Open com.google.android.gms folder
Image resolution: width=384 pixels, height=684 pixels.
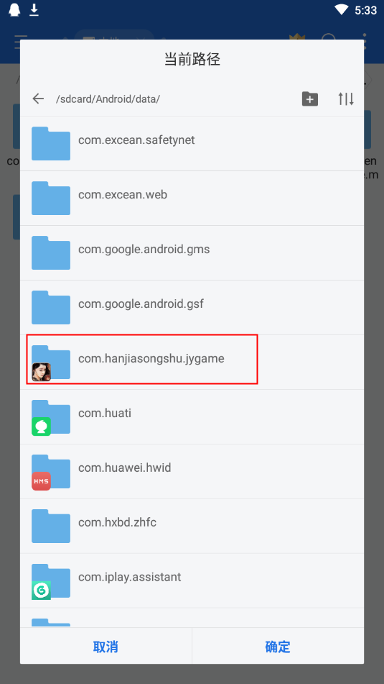(192, 253)
